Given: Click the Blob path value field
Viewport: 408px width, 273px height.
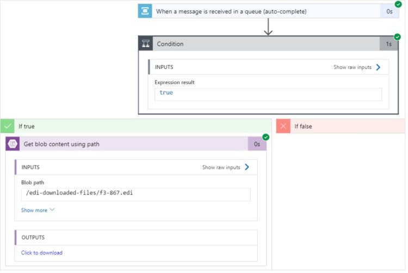Looking at the screenshot, I should [136, 195].
